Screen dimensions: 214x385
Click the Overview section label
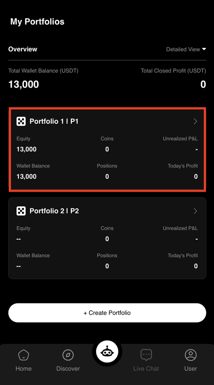pos(23,49)
